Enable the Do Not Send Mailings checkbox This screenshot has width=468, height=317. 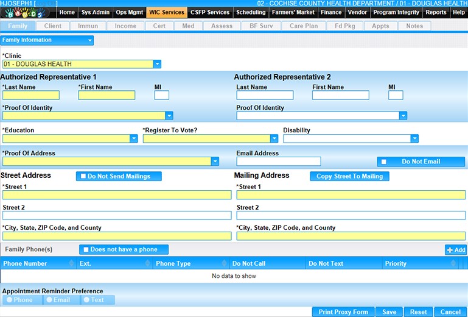[83, 176]
